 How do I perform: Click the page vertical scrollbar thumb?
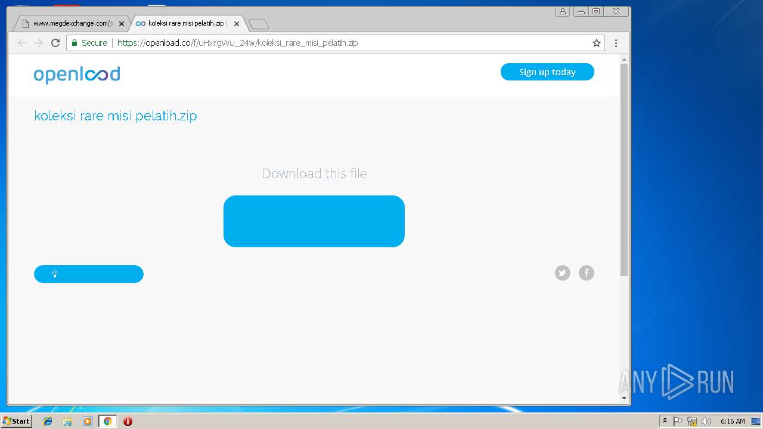coord(624,169)
